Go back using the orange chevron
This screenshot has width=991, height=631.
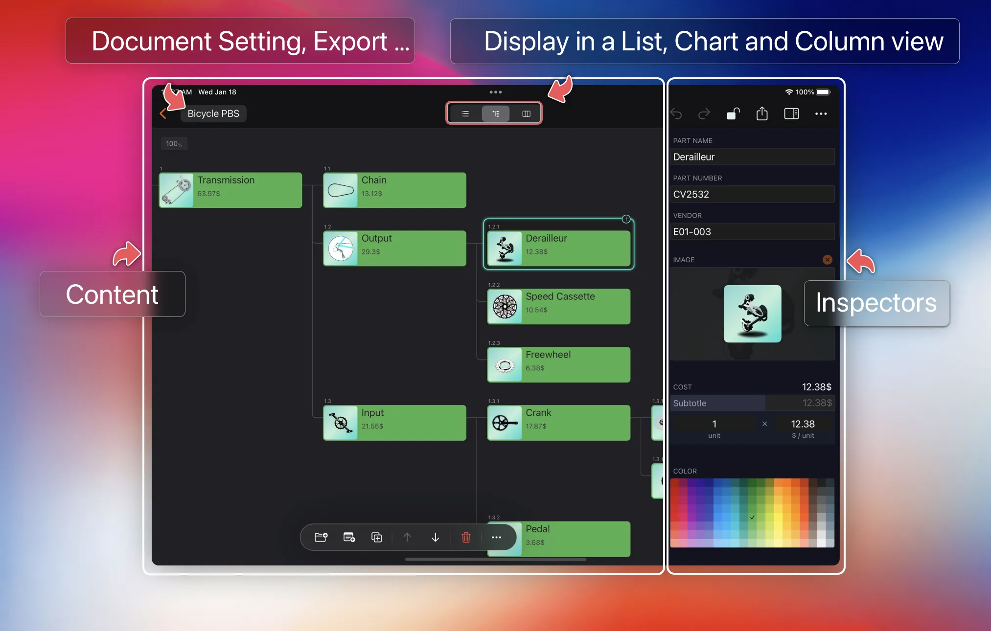163,113
